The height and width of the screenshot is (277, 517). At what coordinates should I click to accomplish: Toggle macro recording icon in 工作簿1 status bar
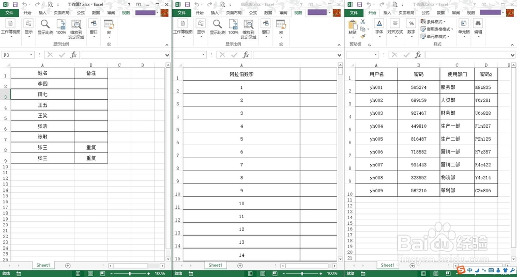click(x=18, y=273)
